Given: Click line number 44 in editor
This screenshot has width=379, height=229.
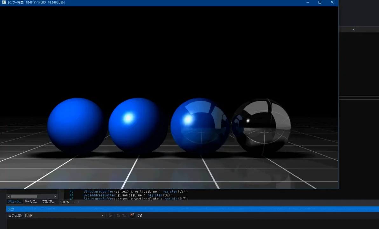Looking at the screenshot, I should click(72, 195).
